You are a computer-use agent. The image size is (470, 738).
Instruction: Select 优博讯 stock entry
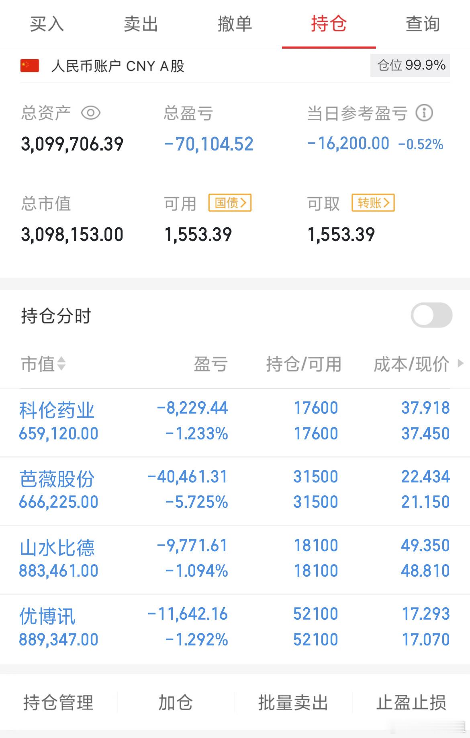[235, 628]
